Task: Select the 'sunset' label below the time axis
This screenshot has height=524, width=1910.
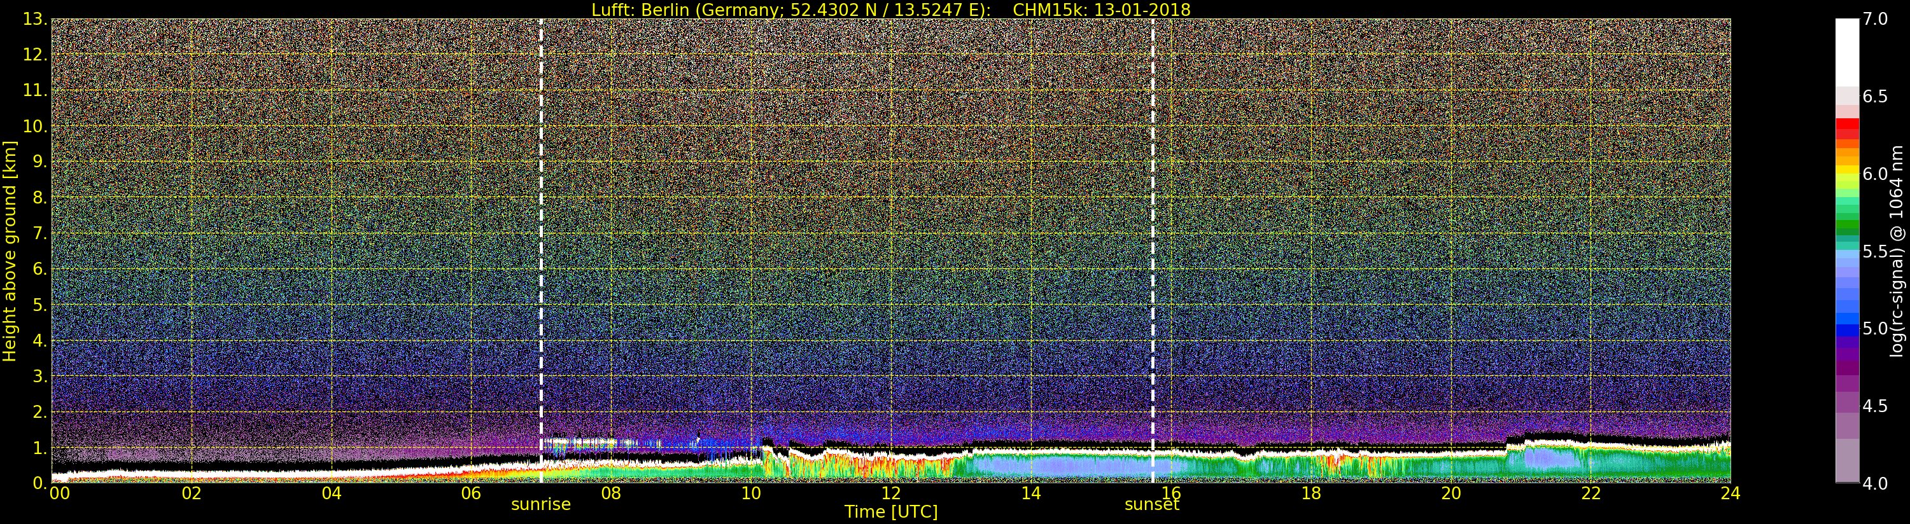Action: (x=1151, y=505)
